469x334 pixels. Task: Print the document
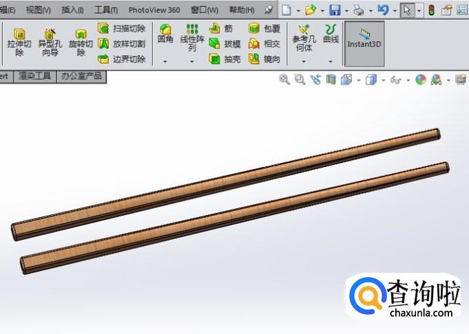359,10
